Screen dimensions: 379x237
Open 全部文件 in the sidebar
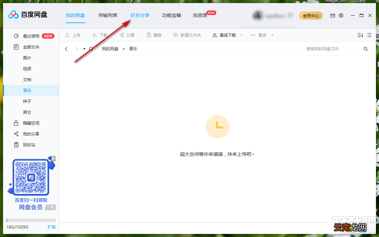point(31,47)
